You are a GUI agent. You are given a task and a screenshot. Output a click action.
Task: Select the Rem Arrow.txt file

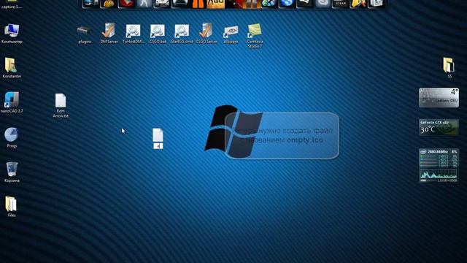coord(61,105)
